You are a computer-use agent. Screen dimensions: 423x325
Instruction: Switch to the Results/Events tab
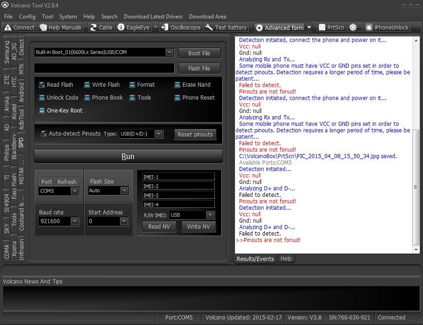click(x=255, y=259)
